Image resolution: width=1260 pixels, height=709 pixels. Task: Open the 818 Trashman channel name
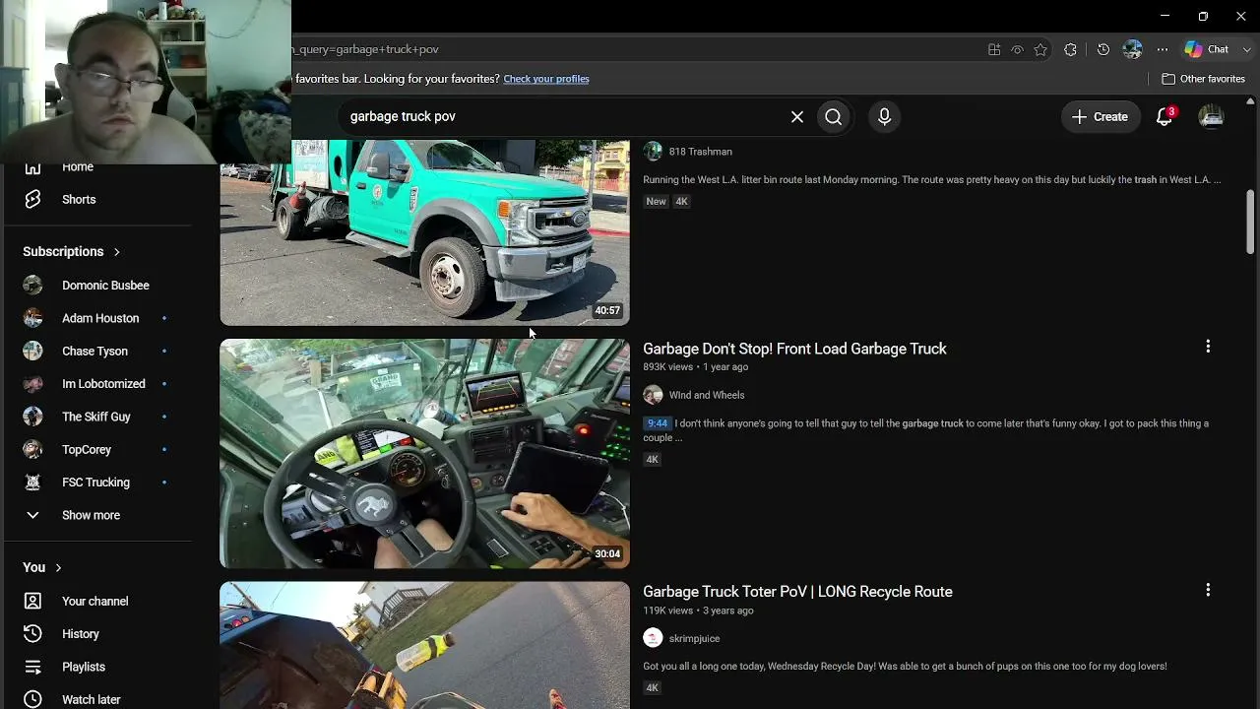(701, 152)
